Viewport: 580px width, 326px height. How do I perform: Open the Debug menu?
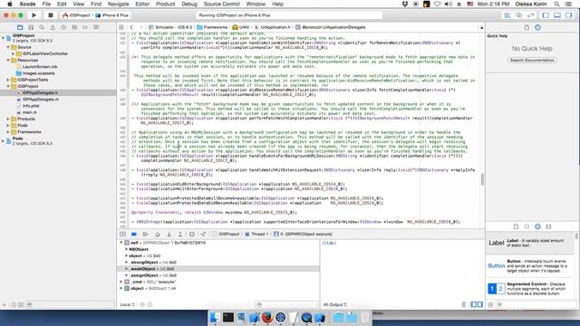[189, 4]
